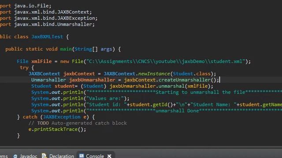Viewport: 282px width, 158px height.
Task: Switch to the Javadoc tab label
Action: pyautogui.click(x=28, y=156)
